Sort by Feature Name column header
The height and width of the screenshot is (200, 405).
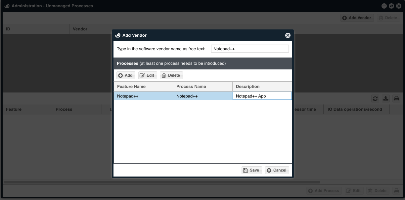coord(143,87)
